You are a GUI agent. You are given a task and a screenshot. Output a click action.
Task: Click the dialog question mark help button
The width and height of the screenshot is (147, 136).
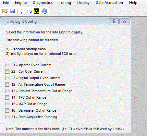coord(114,21)
